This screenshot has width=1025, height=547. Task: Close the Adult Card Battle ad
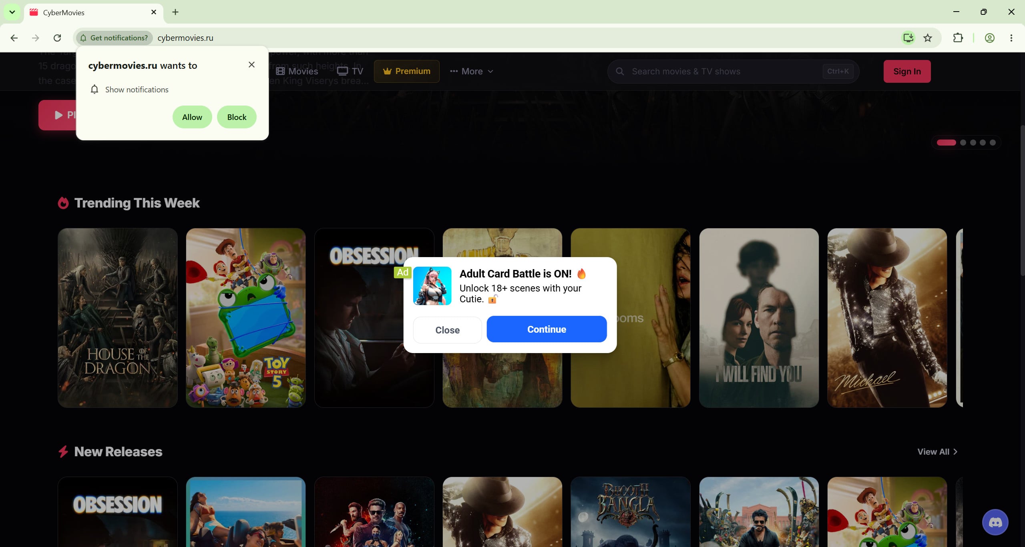447,330
